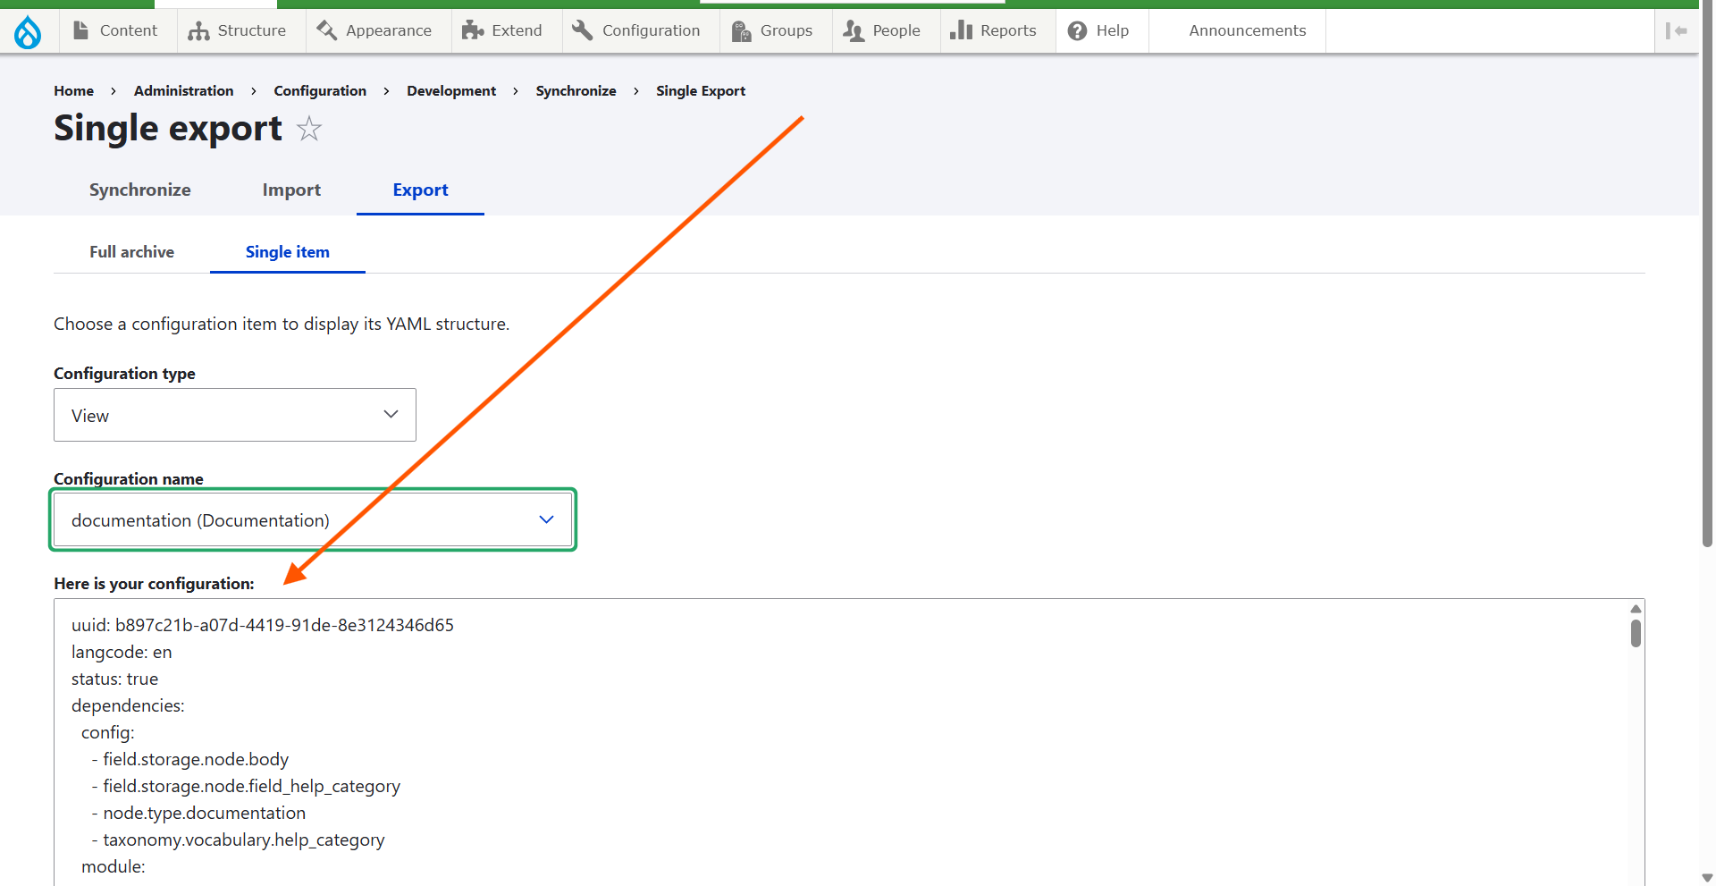
Task: Open the Structure admin menu
Action: pos(238,31)
